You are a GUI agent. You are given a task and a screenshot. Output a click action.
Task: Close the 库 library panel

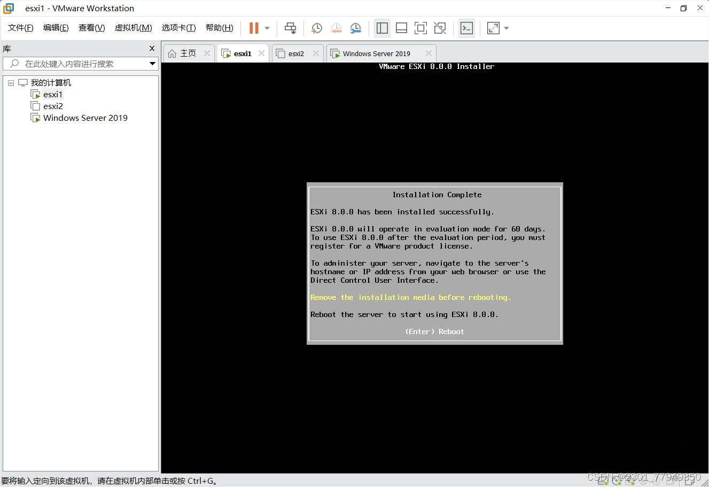152,49
